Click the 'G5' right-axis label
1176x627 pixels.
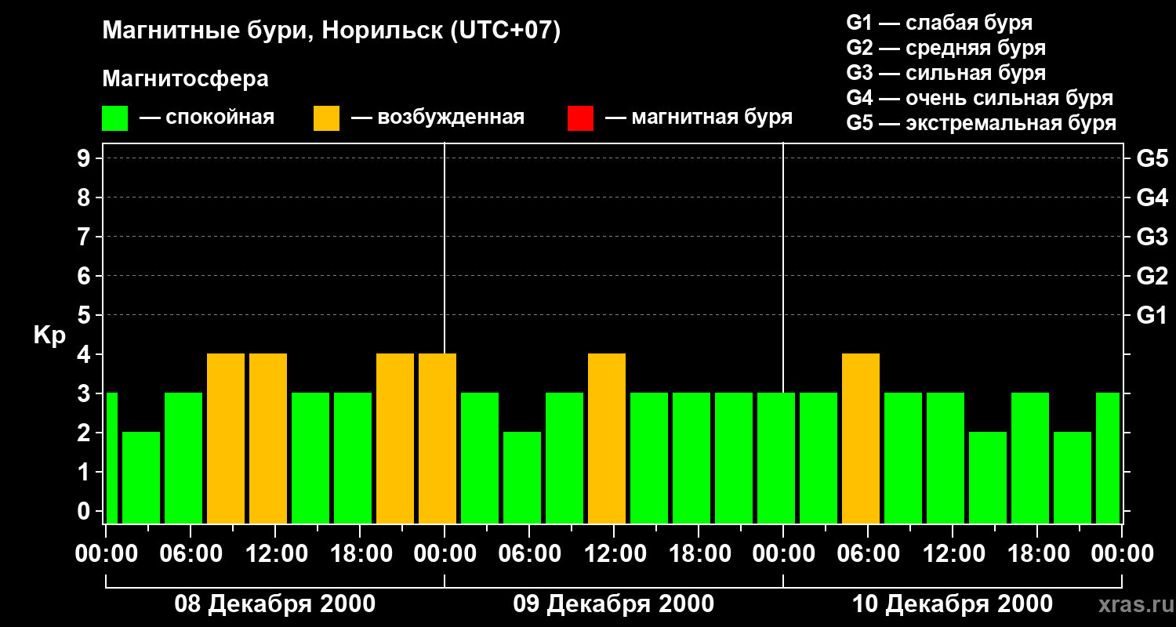pos(1152,159)
